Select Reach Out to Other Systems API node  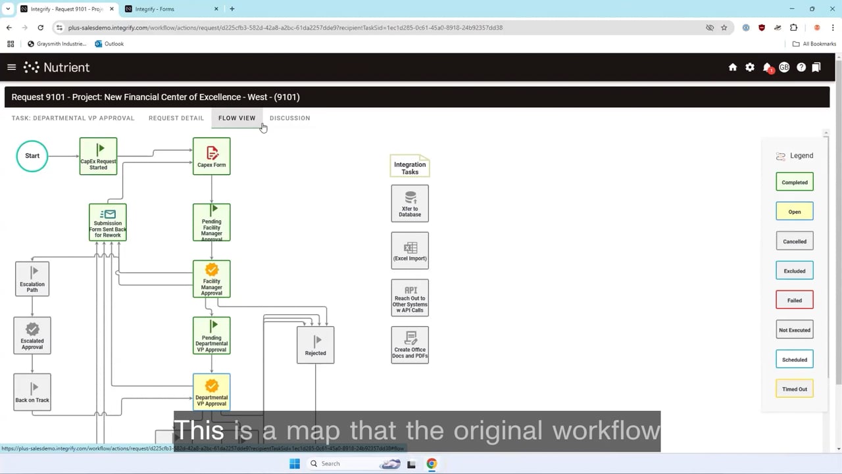[x=410, y=298]
